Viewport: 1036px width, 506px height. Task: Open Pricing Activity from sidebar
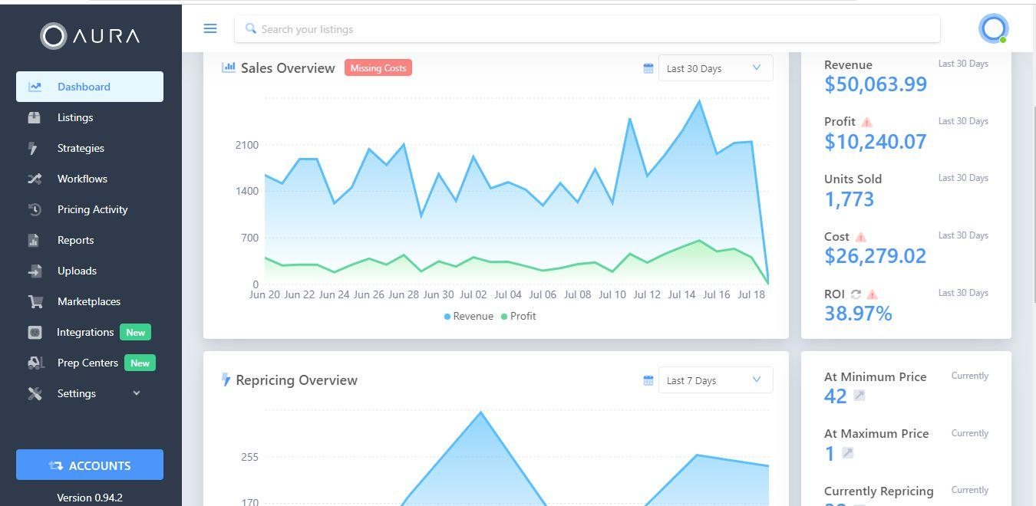(92, 209)
